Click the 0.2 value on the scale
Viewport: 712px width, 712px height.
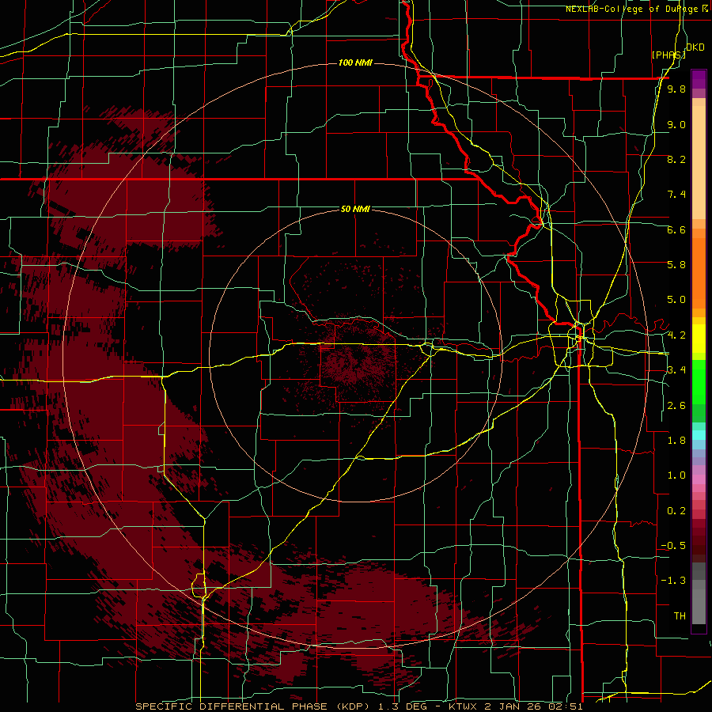click(676, 511)
